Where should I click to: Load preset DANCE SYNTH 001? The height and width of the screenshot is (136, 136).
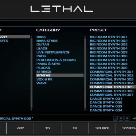[106, 99]
